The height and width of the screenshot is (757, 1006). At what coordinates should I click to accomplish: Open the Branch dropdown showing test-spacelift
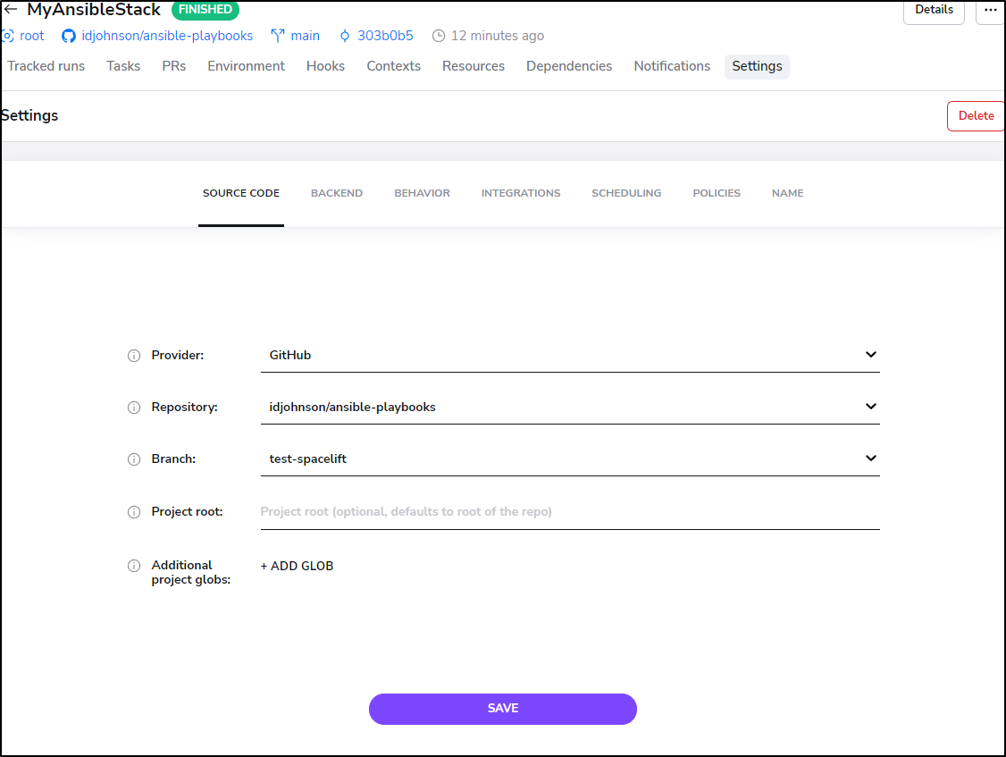coord(570,459)
